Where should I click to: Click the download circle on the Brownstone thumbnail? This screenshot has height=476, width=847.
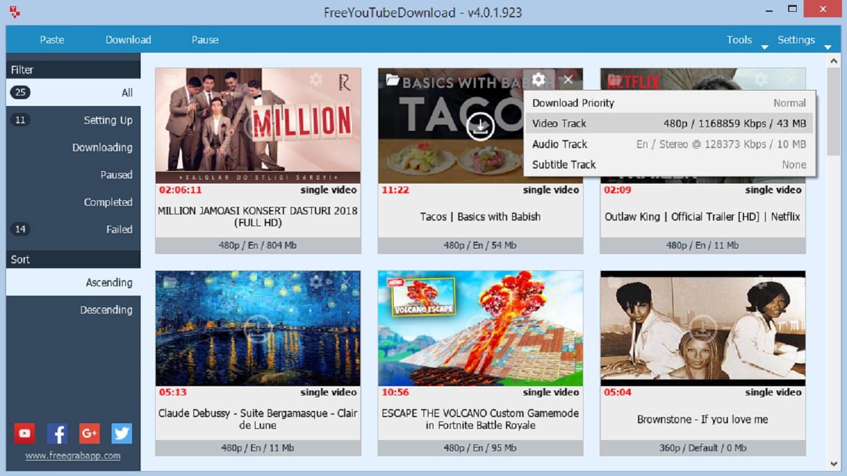[703, 328]
